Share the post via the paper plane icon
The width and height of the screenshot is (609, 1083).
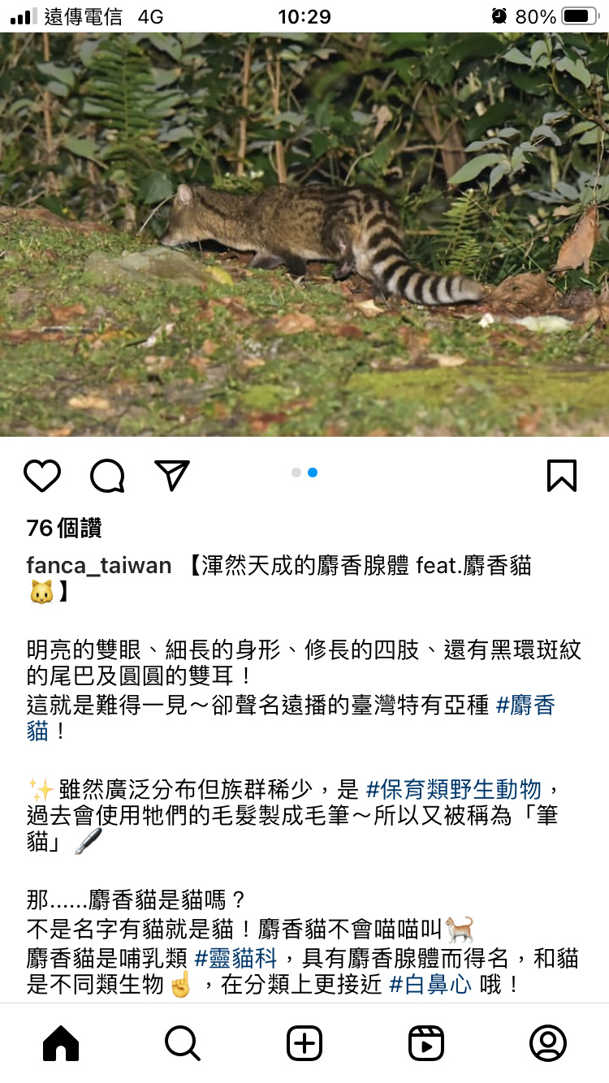(172, 475)
